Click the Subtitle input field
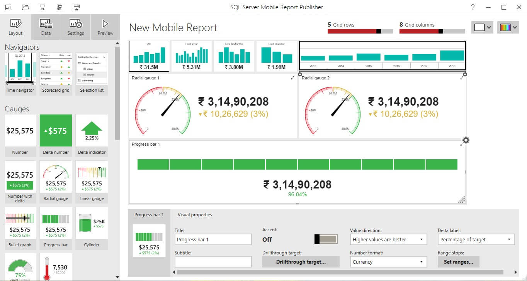Screen dimensions: 527x281 tap(213, 262)
